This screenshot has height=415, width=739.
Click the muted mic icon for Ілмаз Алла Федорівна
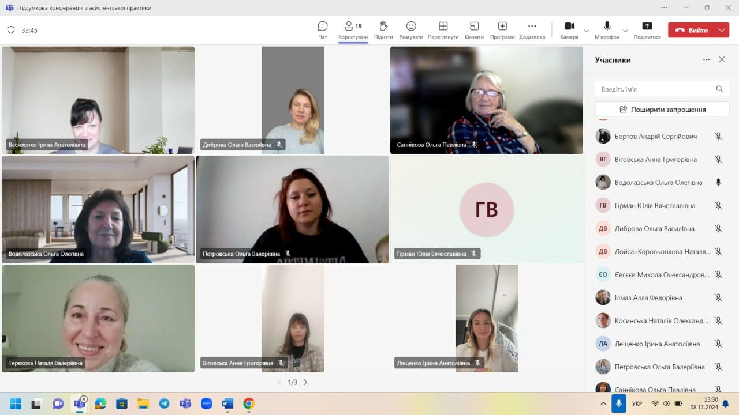tap(718, 298)
